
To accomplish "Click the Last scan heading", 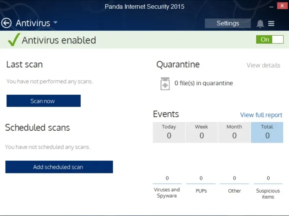I will 25,64.
